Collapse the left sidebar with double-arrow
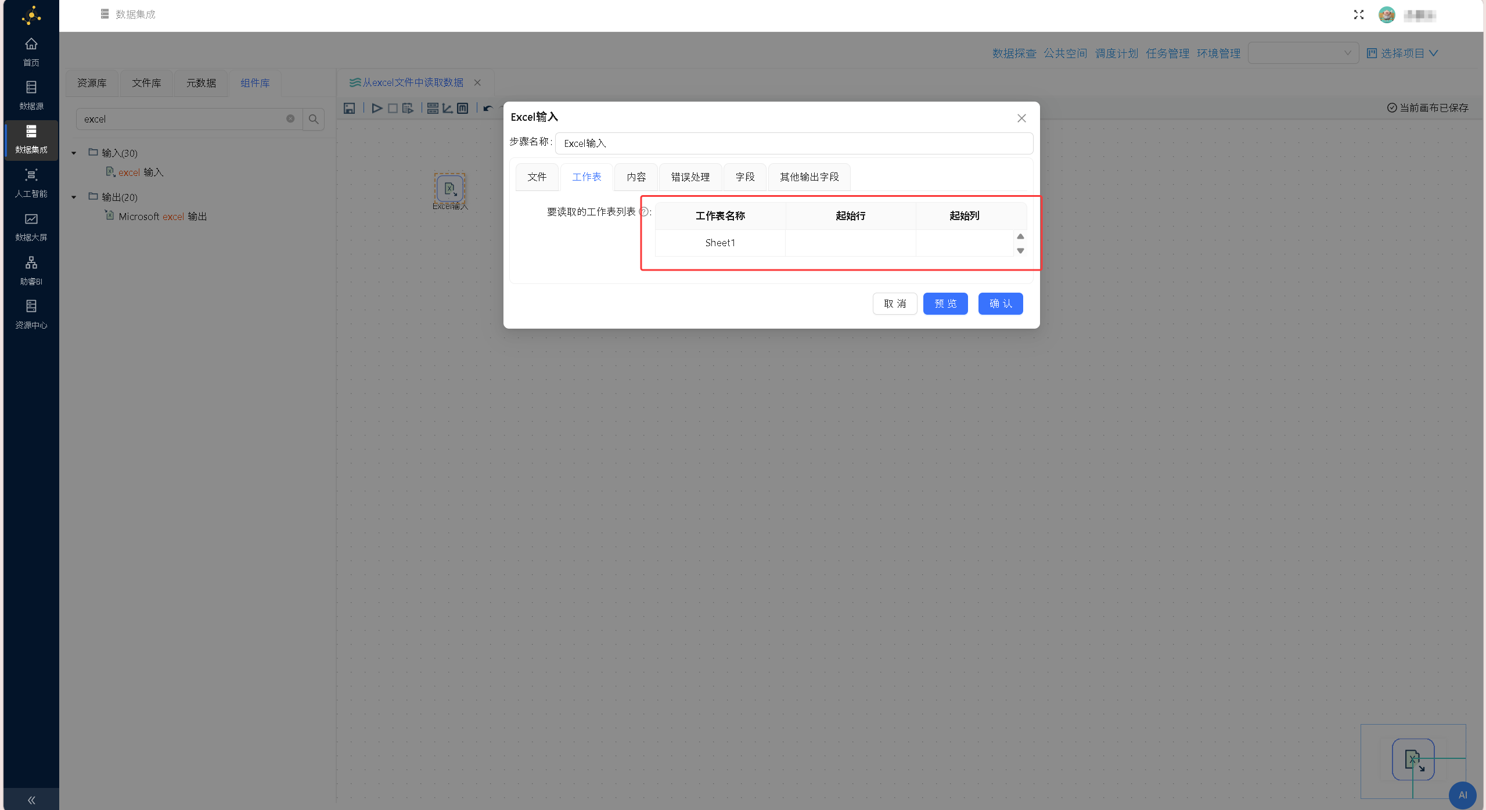 [31, 800]
